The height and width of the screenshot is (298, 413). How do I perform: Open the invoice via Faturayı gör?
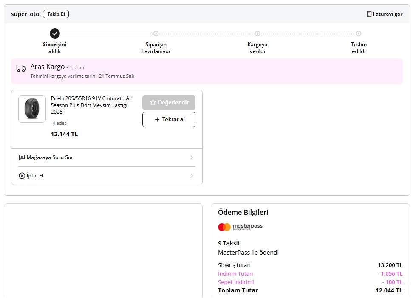pos(385,14)
